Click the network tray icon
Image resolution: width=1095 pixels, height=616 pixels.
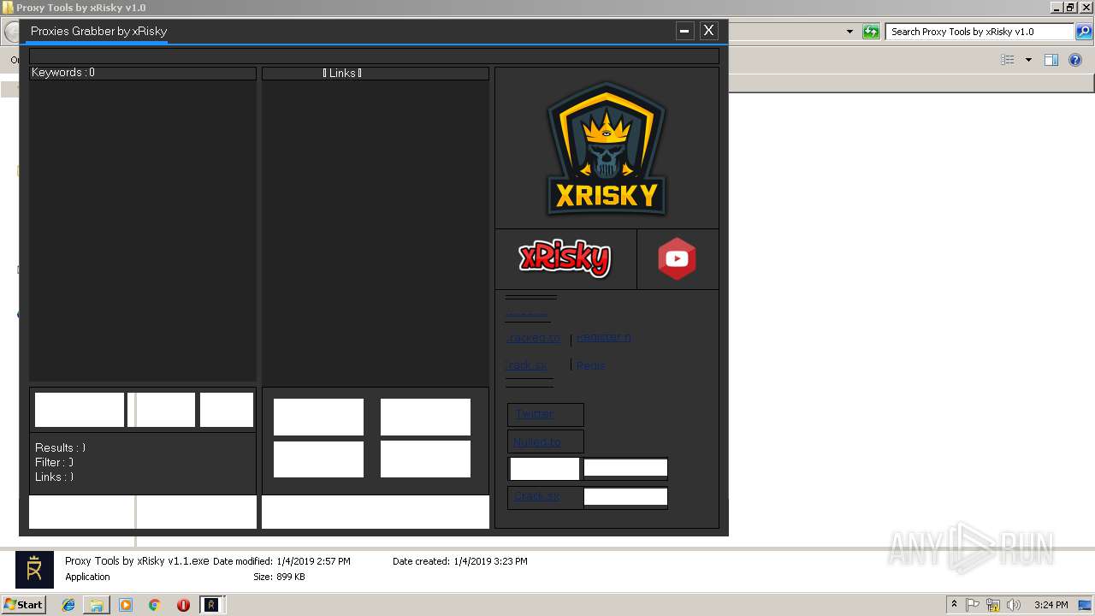tap(993, 605)
